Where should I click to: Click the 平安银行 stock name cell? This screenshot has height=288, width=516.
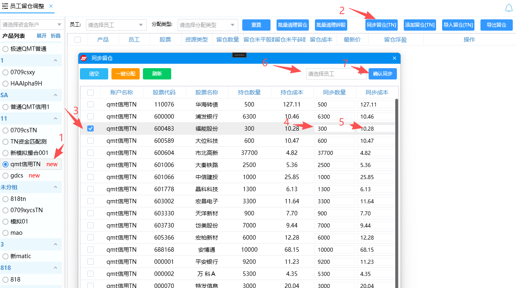[207, 262]
